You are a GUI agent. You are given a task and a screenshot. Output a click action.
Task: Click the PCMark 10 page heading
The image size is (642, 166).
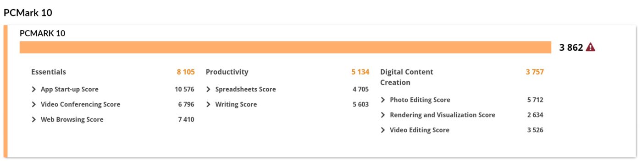click(x=28, y=13)
